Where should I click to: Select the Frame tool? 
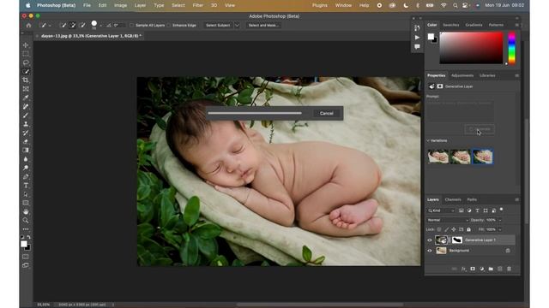click(x=26, y=89)
